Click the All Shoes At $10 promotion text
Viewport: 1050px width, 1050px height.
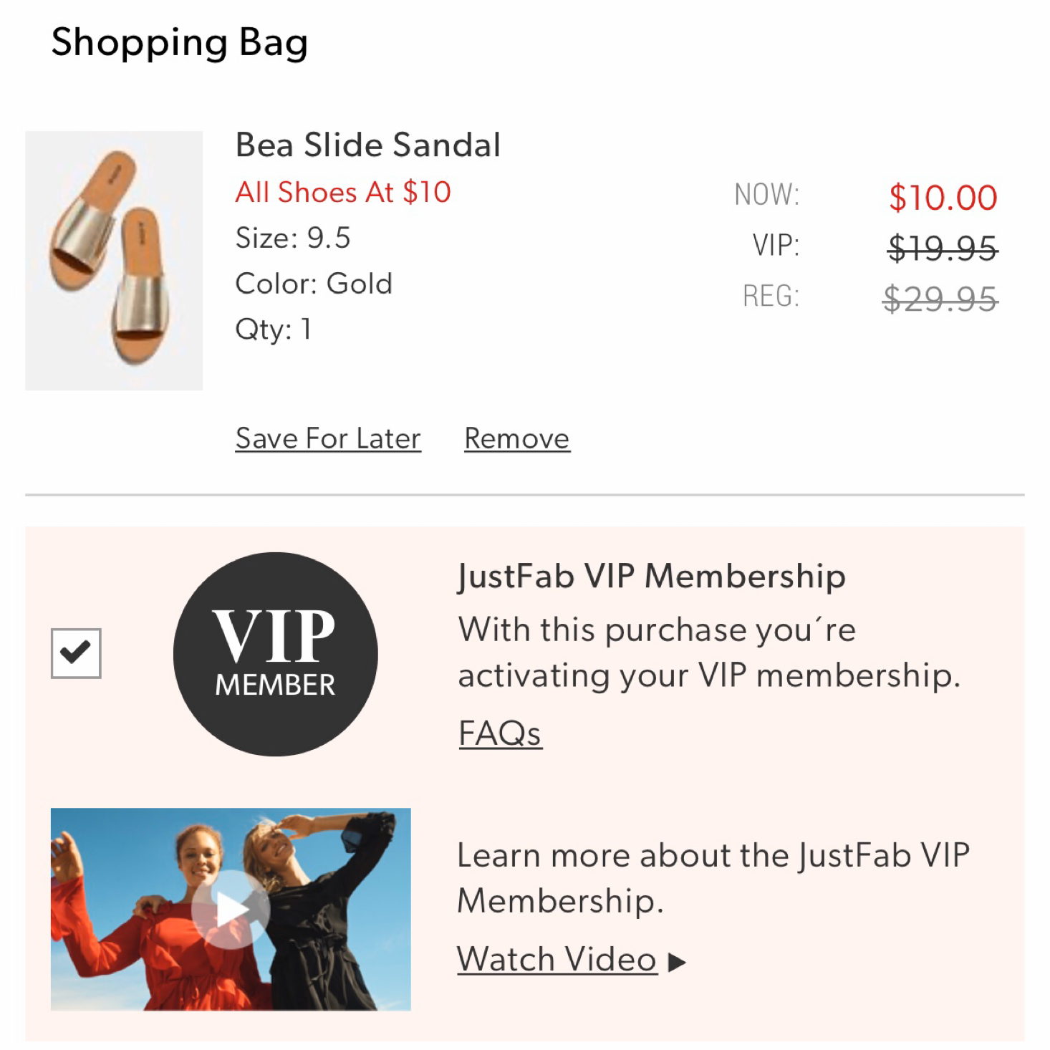[x=343, y=192]
